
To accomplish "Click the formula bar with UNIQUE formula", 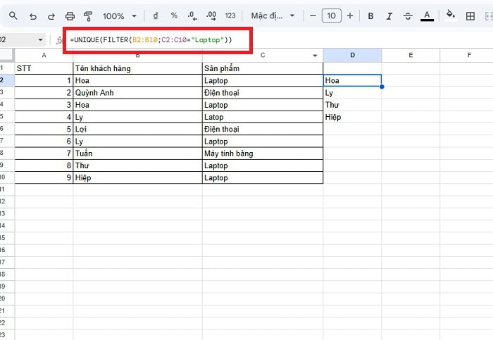I will 280,40.
